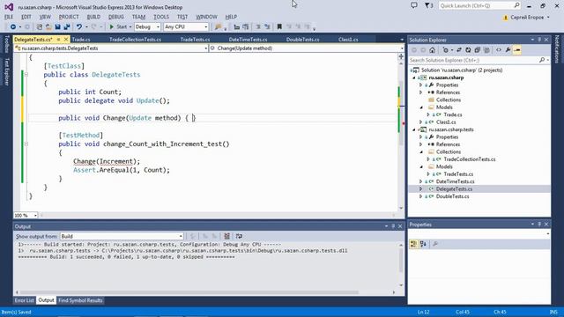Toggle Show All Files in Solution Explorer
This screenshot has height=317, width=564.
point(486,50)
